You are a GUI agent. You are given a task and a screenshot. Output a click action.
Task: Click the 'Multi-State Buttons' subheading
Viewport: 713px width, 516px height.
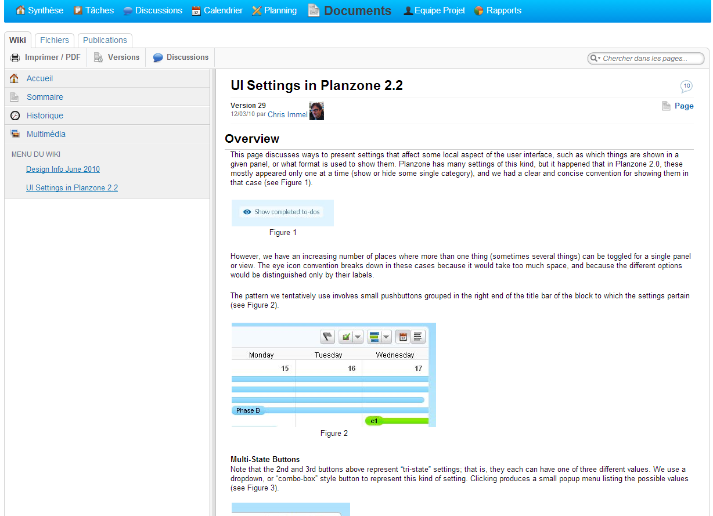[265, 460]
